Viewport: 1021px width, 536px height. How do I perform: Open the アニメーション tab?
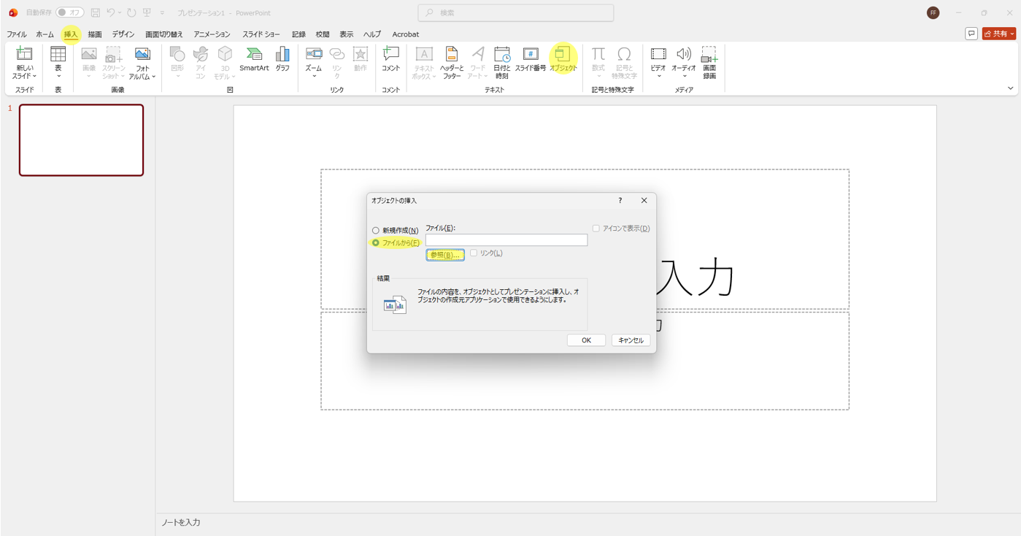212,34
